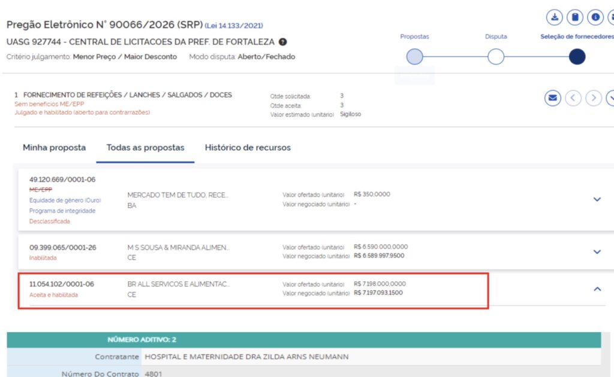Open the envelope messages icon
614x377 pixels.
[552, 98]
